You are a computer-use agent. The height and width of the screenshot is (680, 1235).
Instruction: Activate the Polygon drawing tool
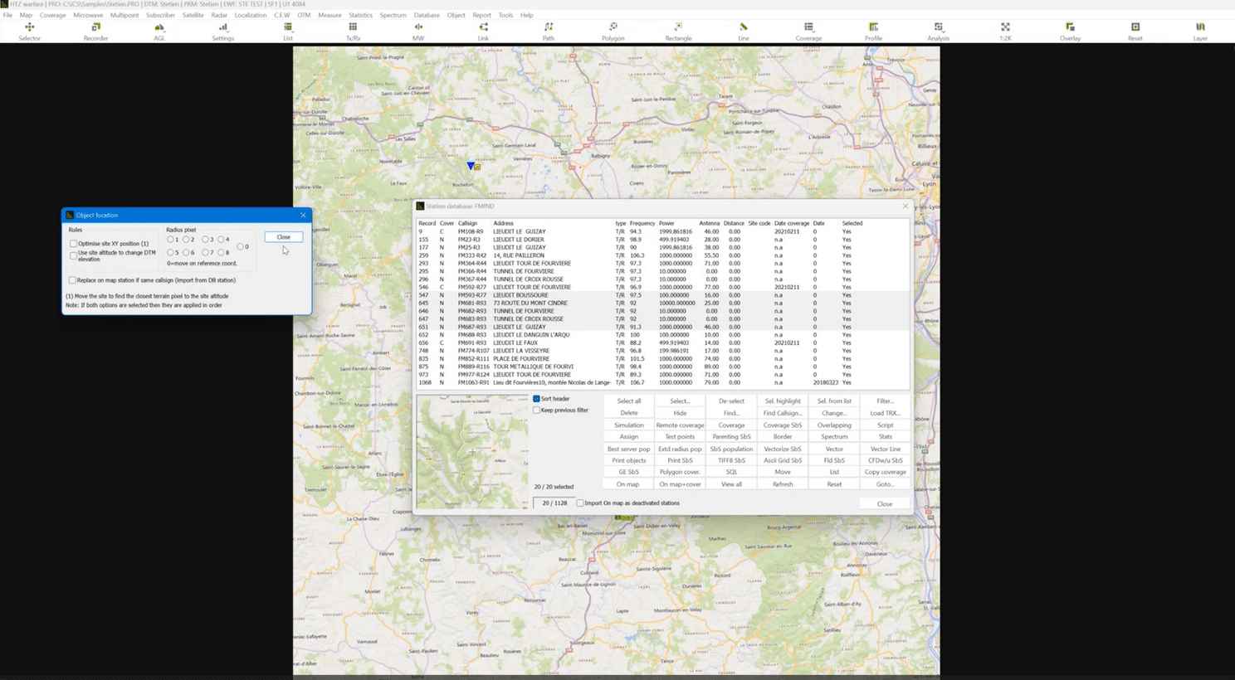coord(613,31)
